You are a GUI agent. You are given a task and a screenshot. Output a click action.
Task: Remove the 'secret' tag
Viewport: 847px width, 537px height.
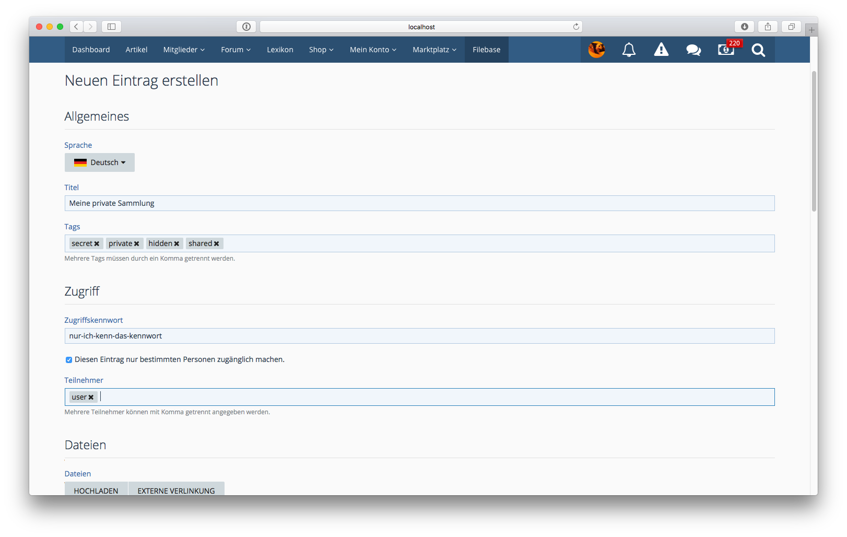click(97, 244)
